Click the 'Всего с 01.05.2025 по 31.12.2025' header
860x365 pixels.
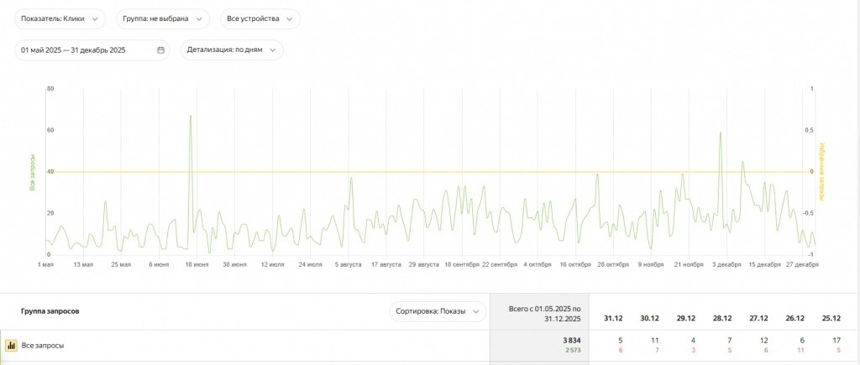click(544, 315)
